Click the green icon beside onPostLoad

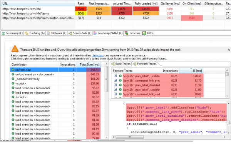coord(13,70)
